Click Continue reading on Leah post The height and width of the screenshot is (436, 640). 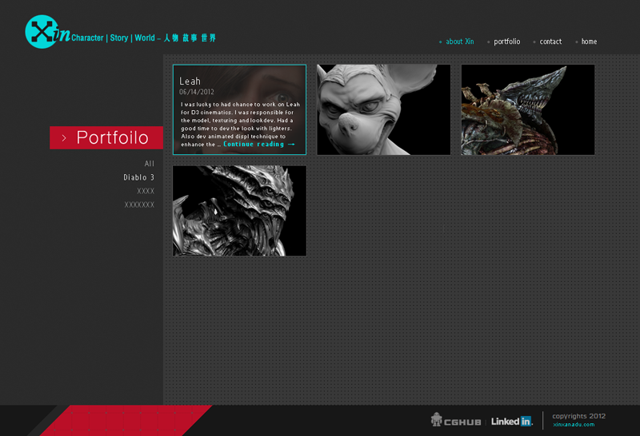[x=258, y=145]
